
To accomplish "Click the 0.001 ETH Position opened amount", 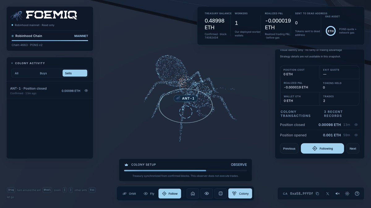I will [x=332, y=135].
